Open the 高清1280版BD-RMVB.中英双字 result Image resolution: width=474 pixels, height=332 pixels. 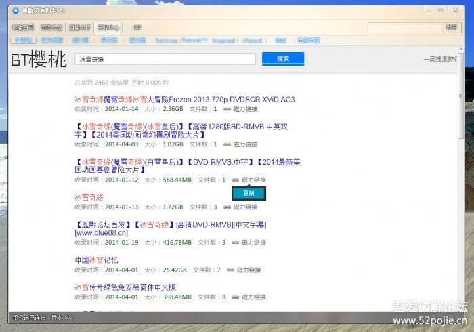click(x=181, y=131)
